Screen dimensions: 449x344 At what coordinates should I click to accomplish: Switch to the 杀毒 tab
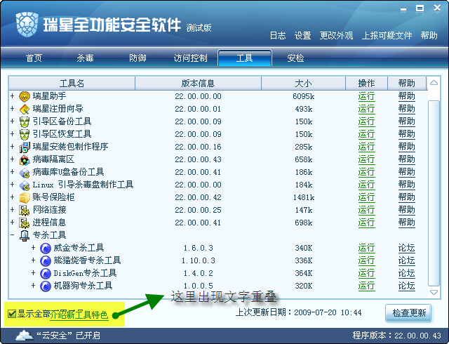85,58
